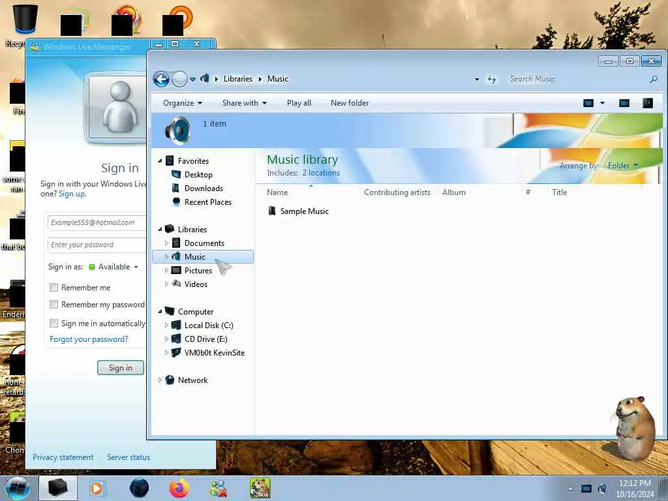Select Local Disk (C:) in tree

point(209,326)
